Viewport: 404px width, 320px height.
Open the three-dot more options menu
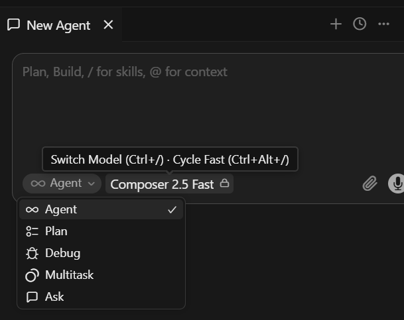(383, 24)
